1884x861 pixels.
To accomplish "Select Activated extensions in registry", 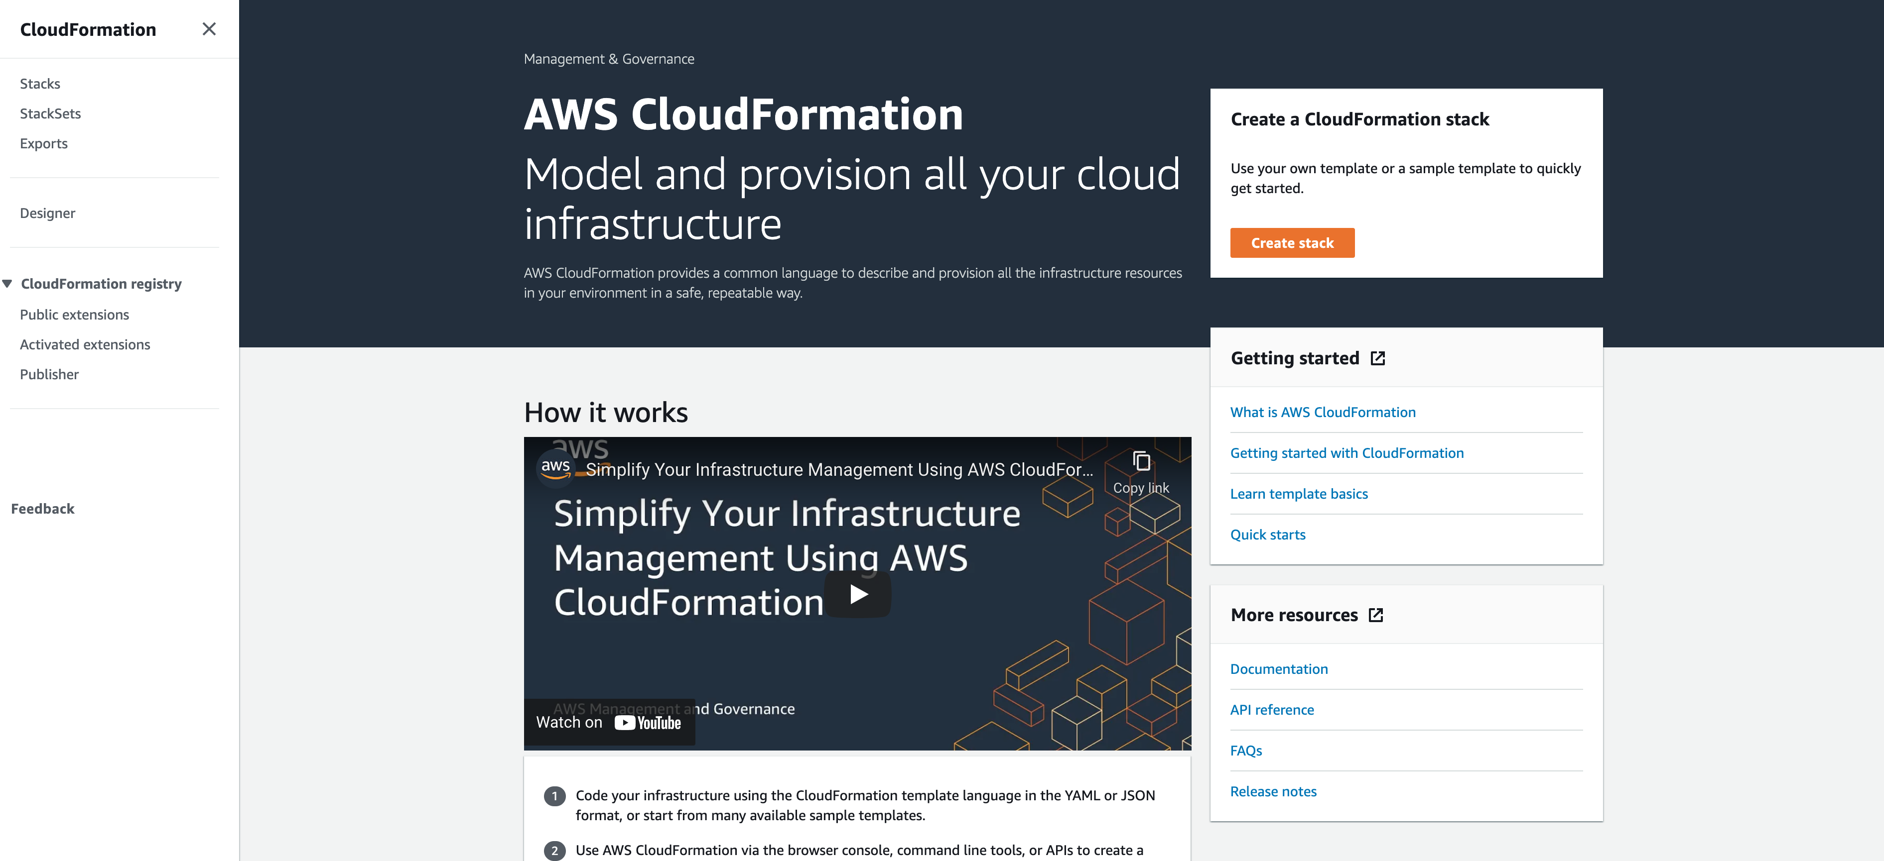I will point(85,345).
